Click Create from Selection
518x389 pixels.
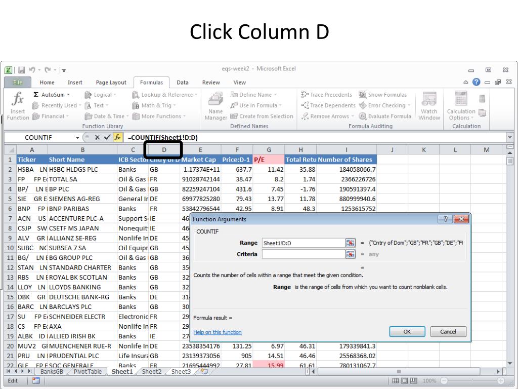tap(262, 116)
